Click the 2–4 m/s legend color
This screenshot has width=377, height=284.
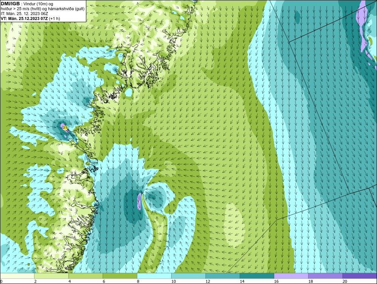coord(51,276)
